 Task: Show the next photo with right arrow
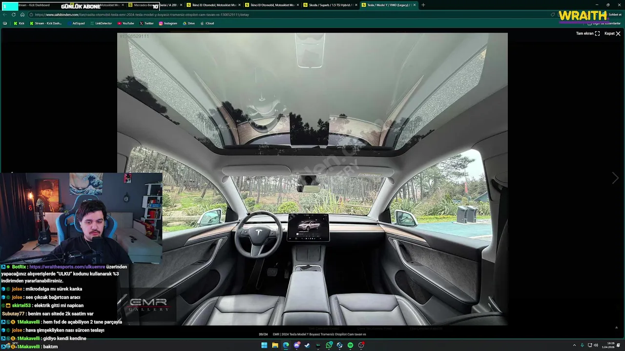coord(615,178)
